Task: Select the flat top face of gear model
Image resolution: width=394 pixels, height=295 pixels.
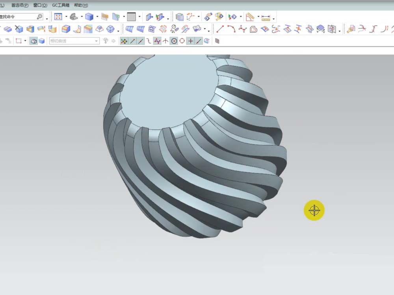Action: (169, 92)
